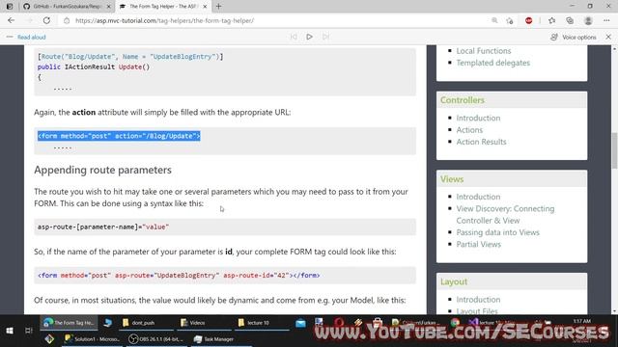This screenshot has width=618, height=347.
Task: Open Views Introduction link
Action: [x=478, y=197]
